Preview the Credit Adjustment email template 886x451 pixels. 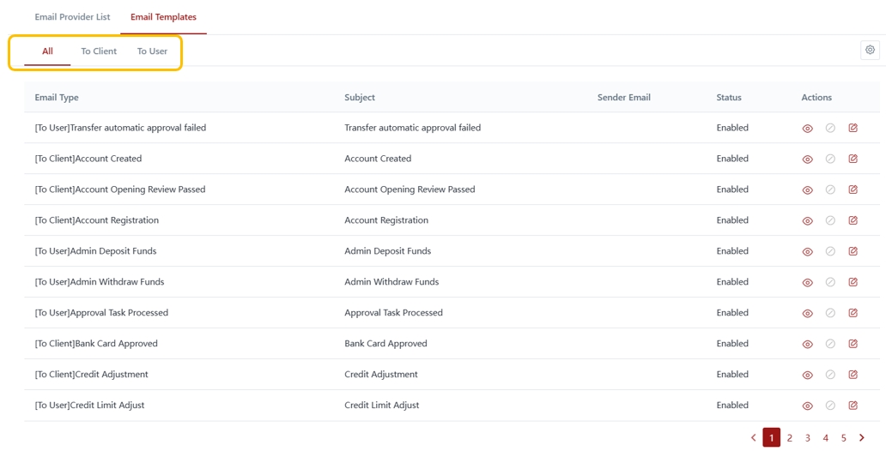807,376
